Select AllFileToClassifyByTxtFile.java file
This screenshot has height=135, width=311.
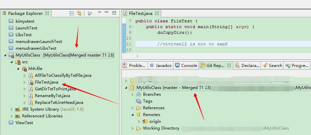pyautogui.click(x=63, y=75)
